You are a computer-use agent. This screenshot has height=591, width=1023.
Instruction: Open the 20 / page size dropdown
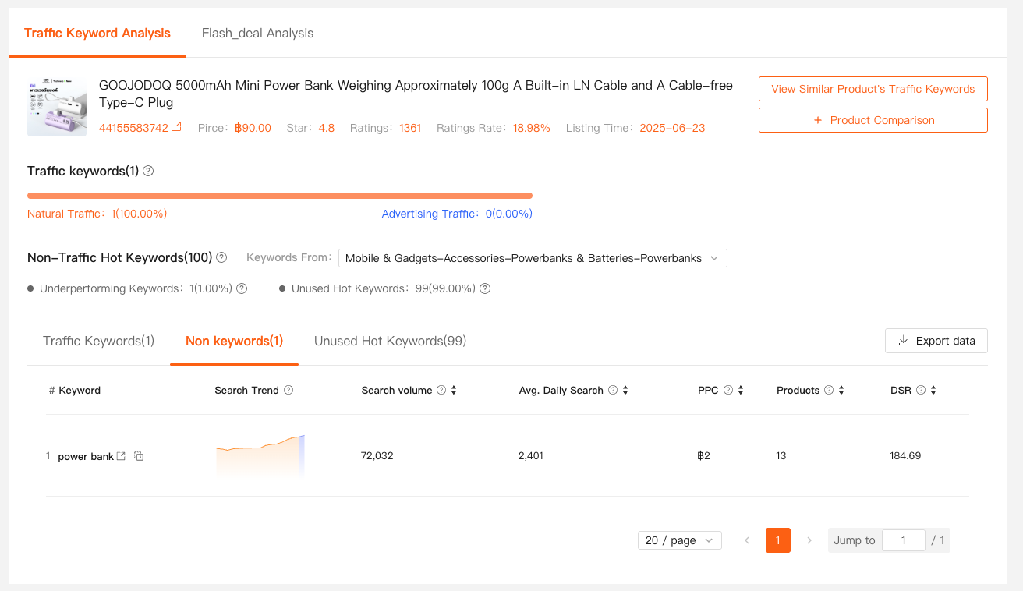679,540
